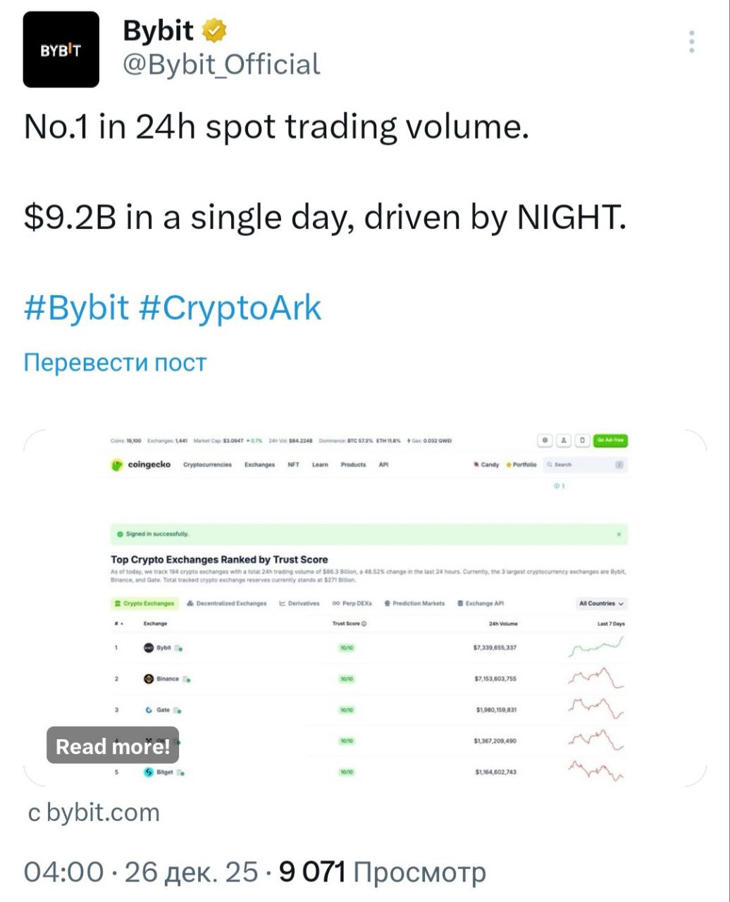Expand the All Countries dropdown
This screenshot has height=902, width=730.
click(x=601, y=604)
